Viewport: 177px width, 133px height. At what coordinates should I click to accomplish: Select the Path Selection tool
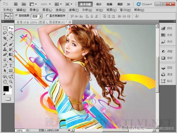point(5,71)
